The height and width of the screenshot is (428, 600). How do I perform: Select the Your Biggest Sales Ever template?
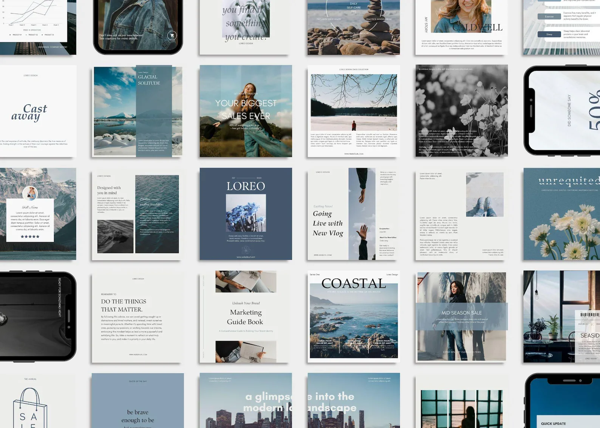[x=246, y=111]
